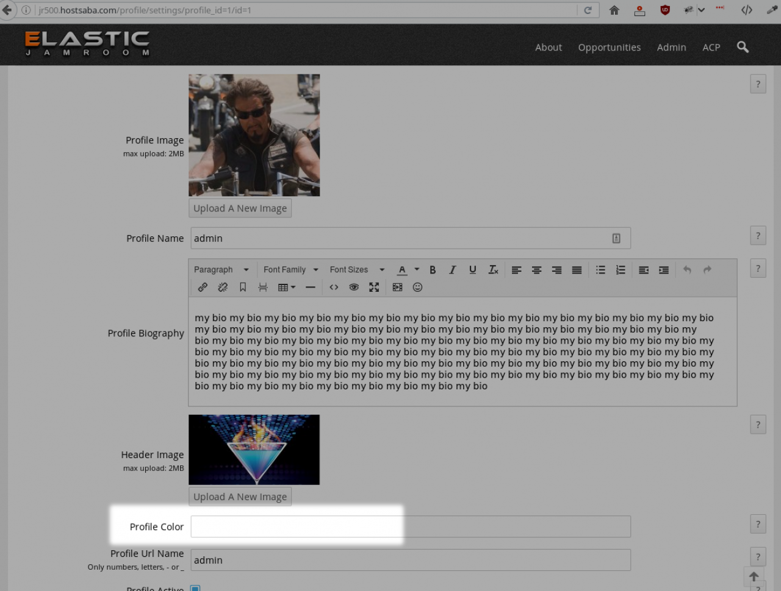Undo the last editor change
The image size is (781, 591).
click(x=687, y=270)
